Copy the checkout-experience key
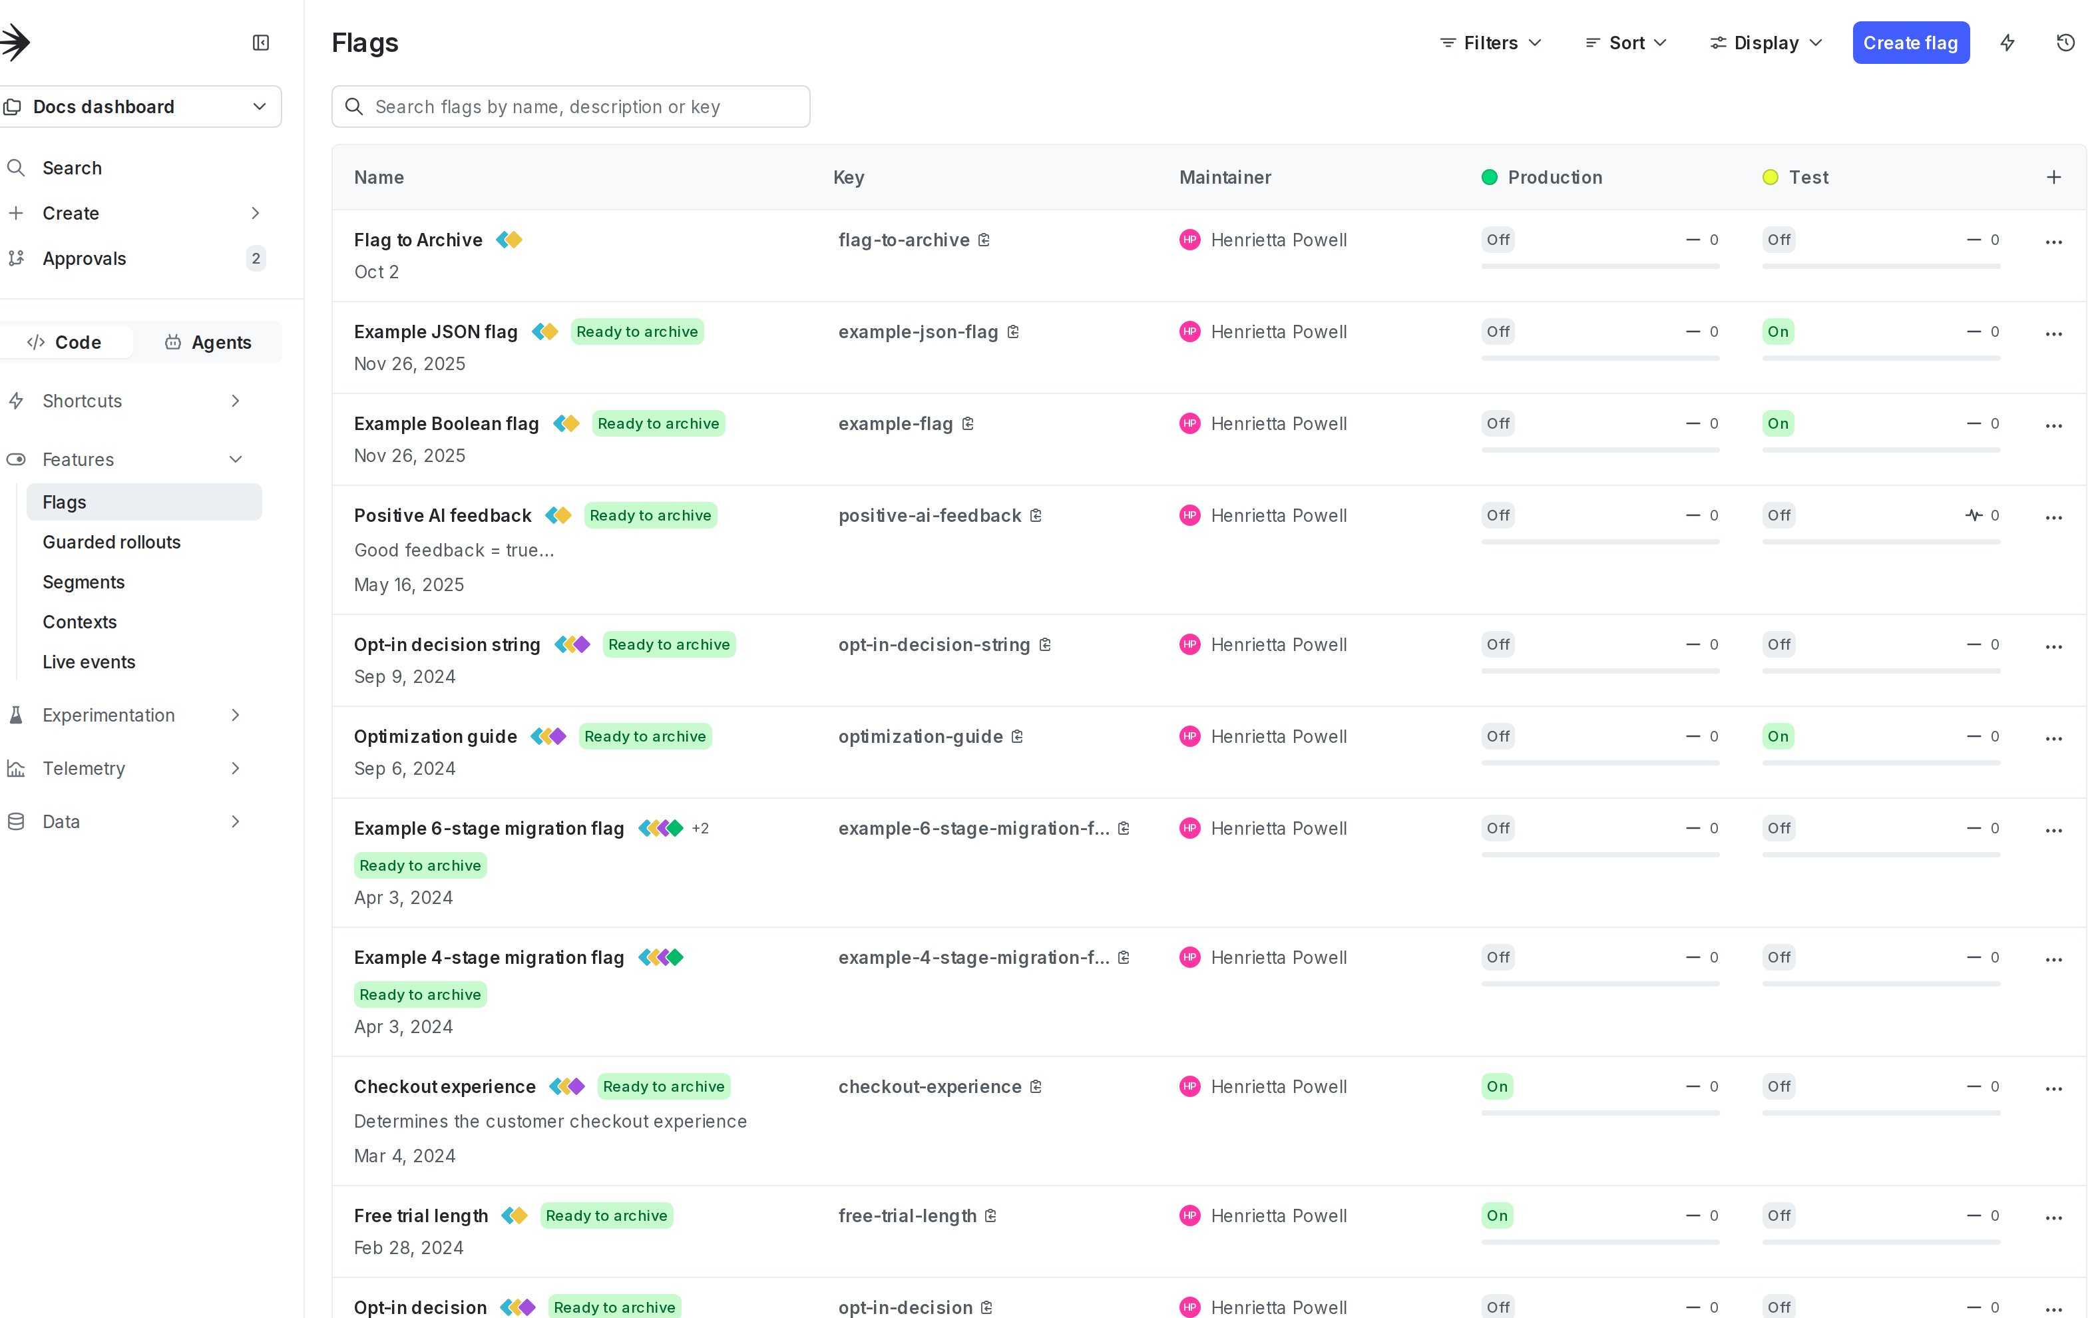 click(1035, 1087)
